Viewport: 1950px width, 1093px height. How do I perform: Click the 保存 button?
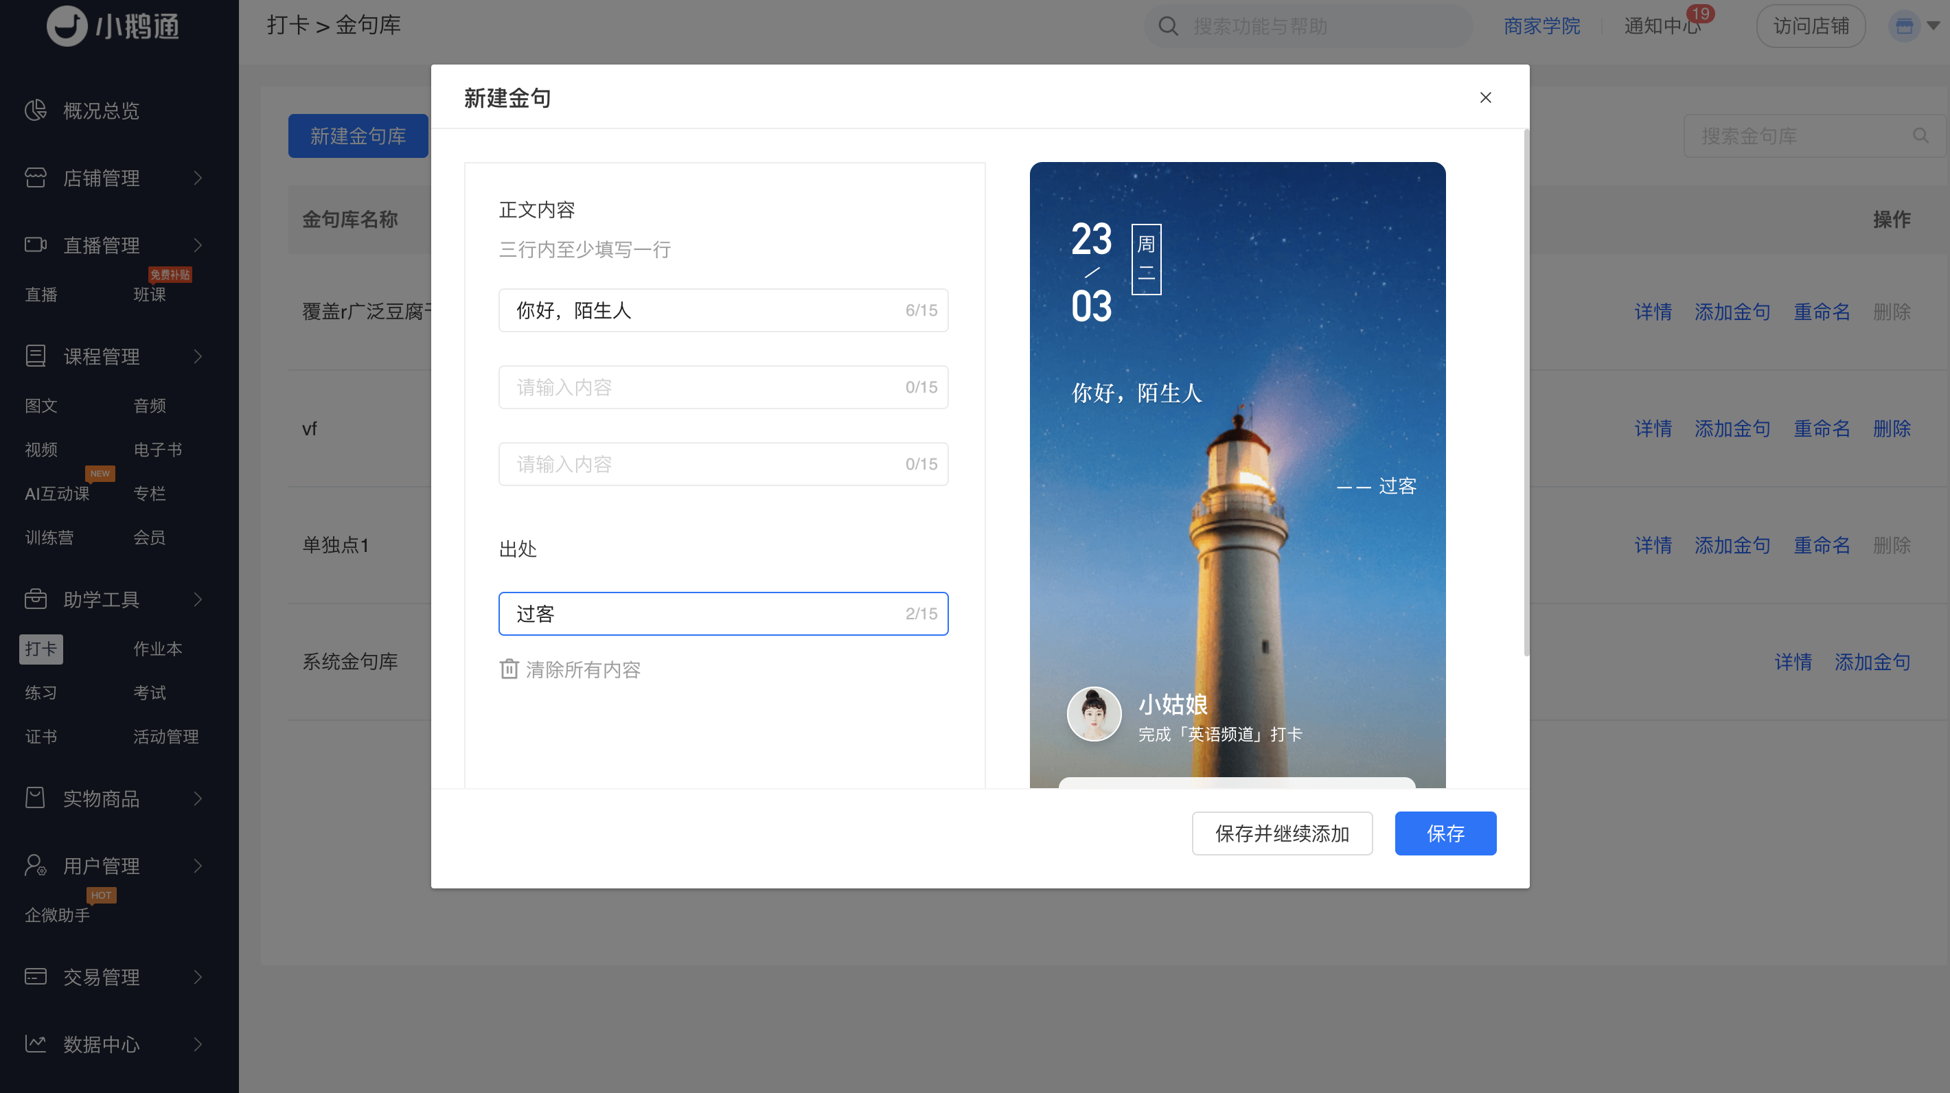point(1445,833)
